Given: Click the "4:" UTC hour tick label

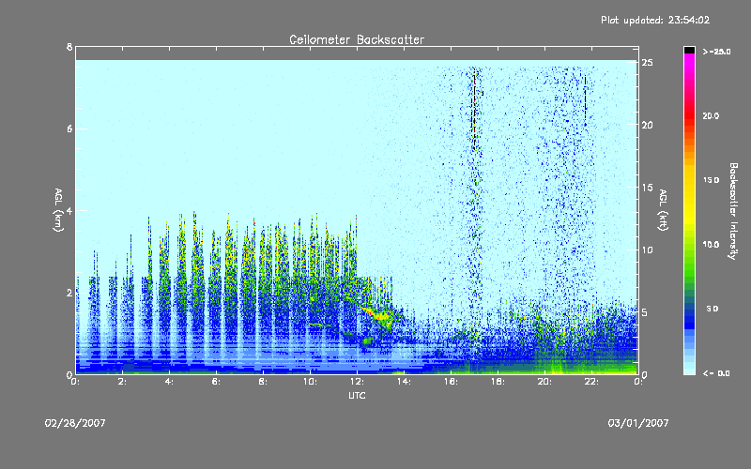Looking at the screenshot, I should (170, 382).
